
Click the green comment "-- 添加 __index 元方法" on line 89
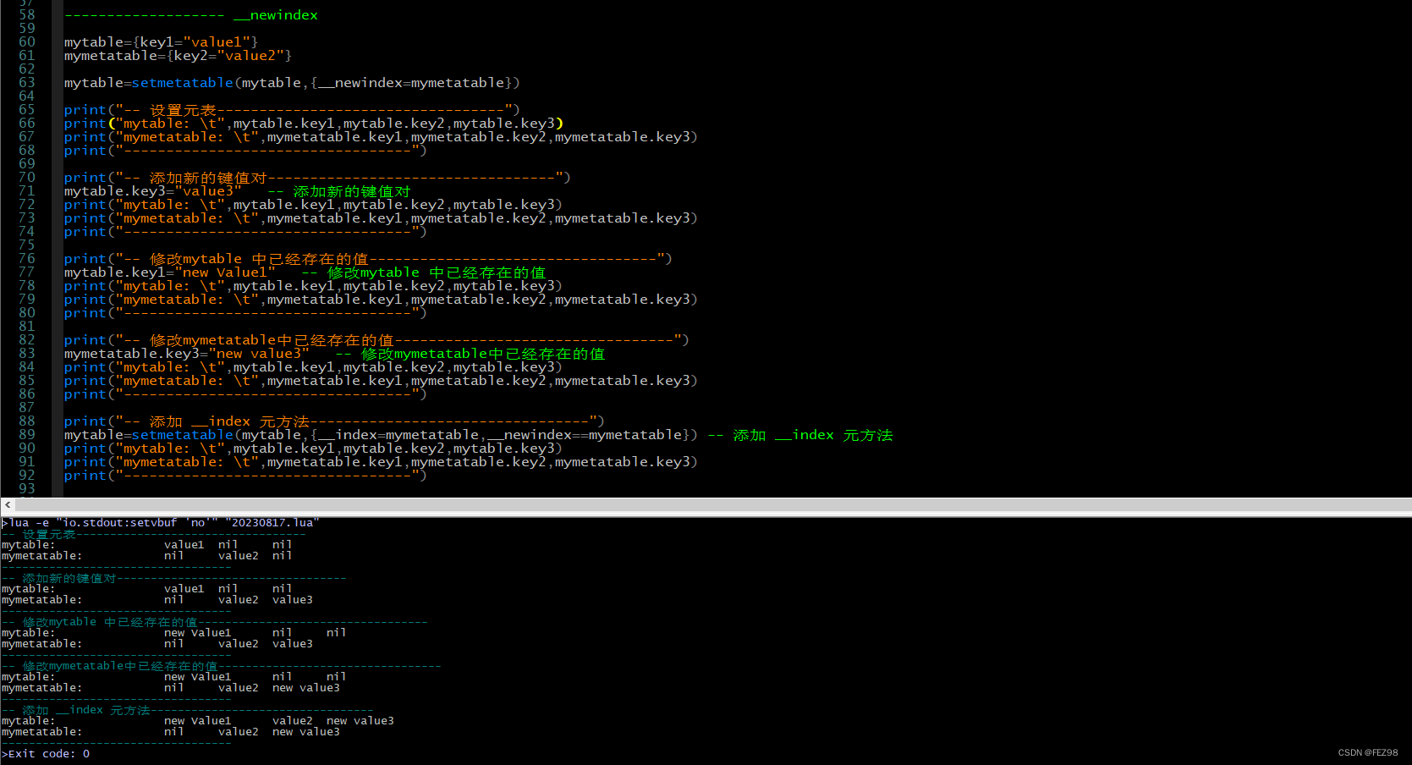pos(800,435)
